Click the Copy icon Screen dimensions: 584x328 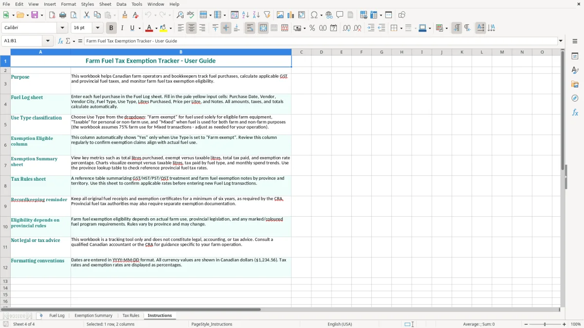click(97, 15)
